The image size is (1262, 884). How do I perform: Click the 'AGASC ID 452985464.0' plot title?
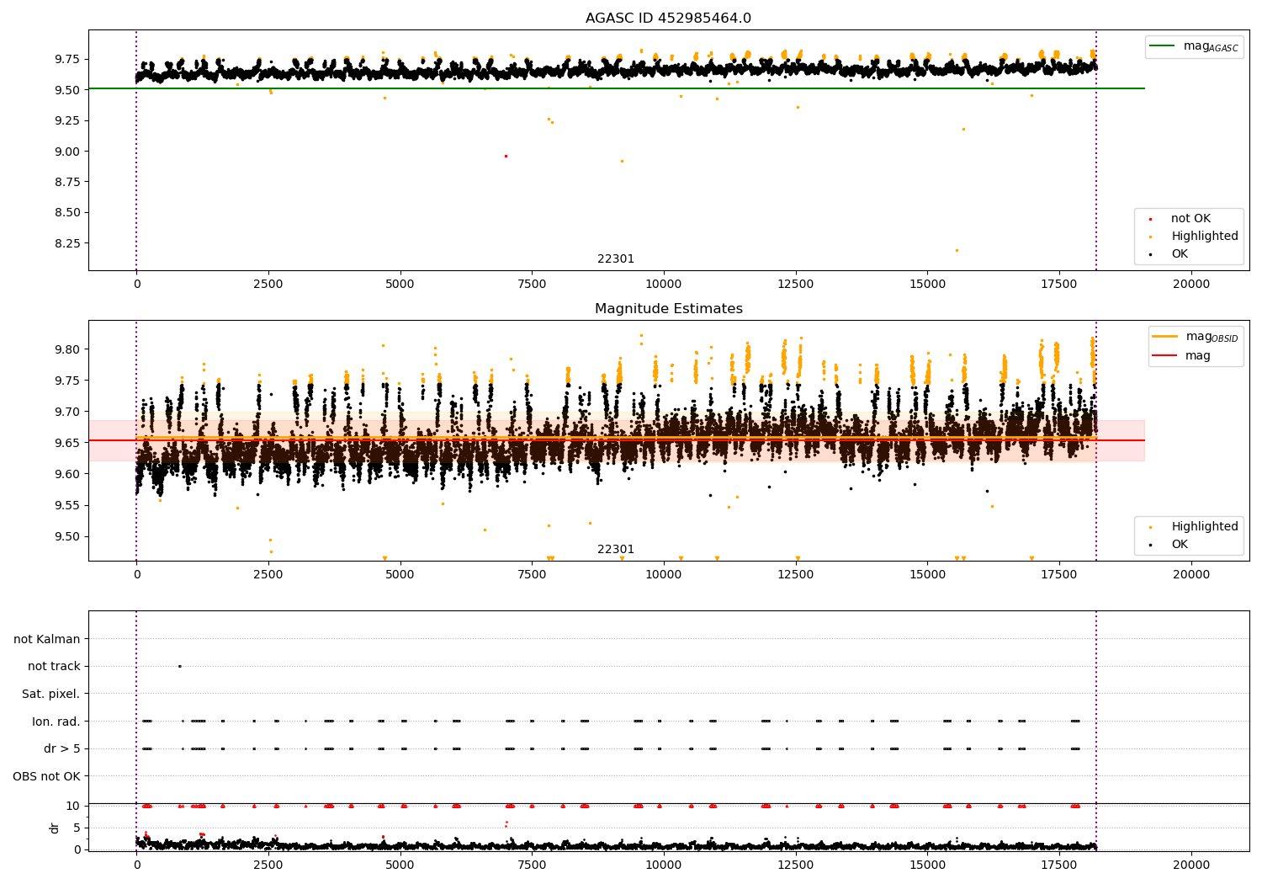click(x=668, y=19)
